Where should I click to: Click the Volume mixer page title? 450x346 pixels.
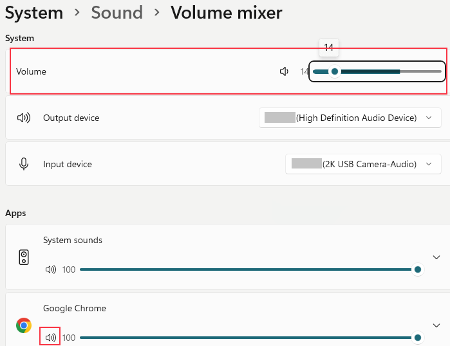(226, 13)
